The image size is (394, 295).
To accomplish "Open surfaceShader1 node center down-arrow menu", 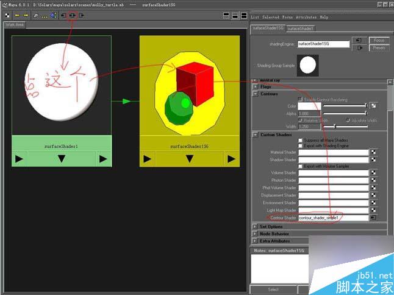I will [62, 159].
